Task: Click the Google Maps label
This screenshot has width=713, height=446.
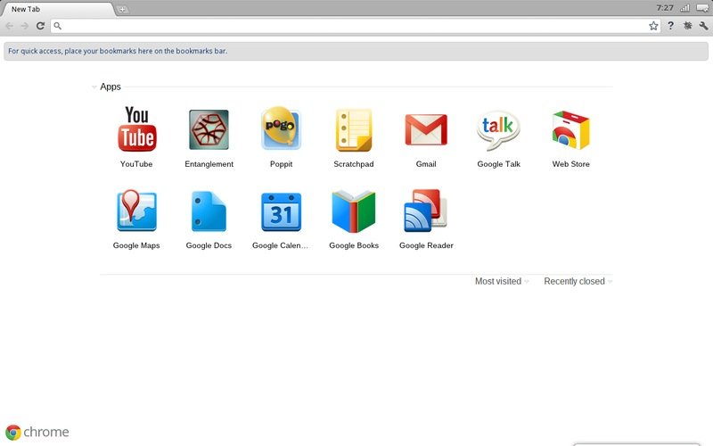Action: [136, 245]
